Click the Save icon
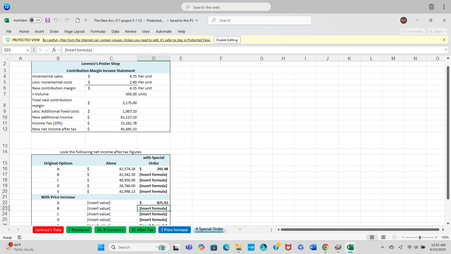 pyautogui.click(x=47, y=20)
